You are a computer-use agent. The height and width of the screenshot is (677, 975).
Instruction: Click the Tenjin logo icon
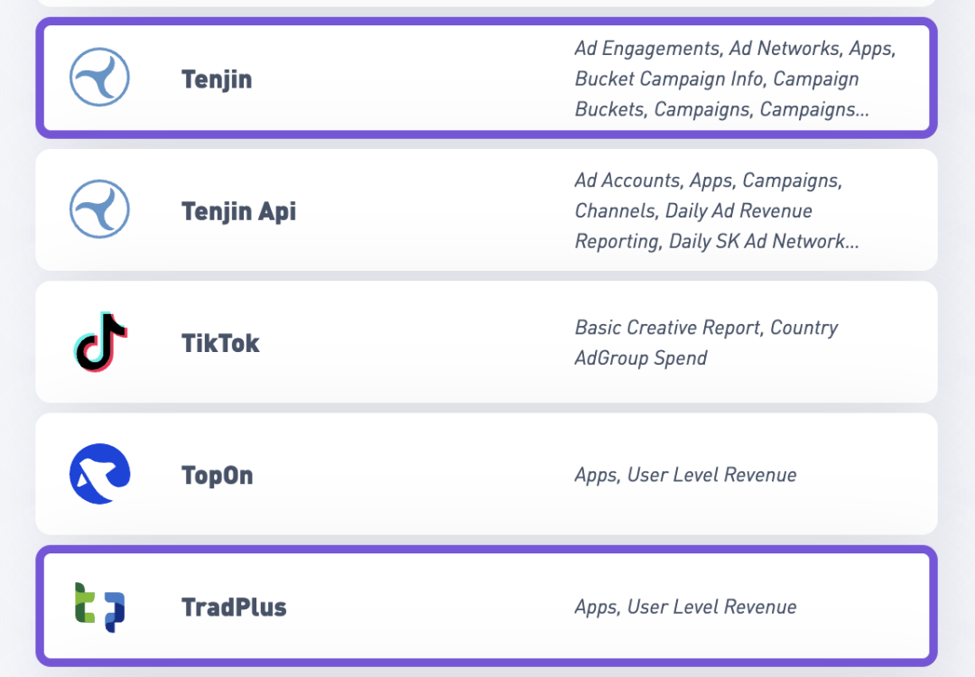[99, 78]
